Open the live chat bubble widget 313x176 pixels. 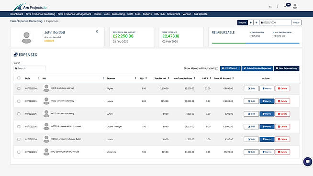308,162
